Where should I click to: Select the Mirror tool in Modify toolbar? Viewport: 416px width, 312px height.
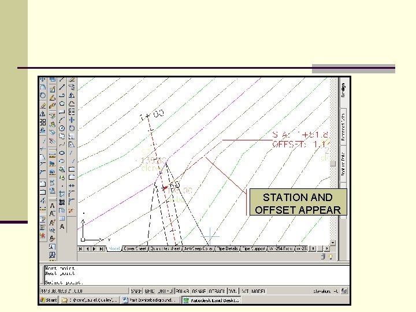tap(72, 95)
